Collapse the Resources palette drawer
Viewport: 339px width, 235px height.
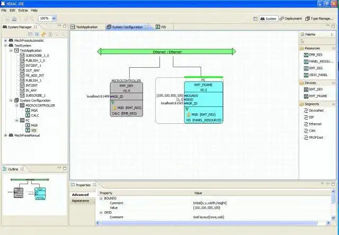click(x=317, y=48)
